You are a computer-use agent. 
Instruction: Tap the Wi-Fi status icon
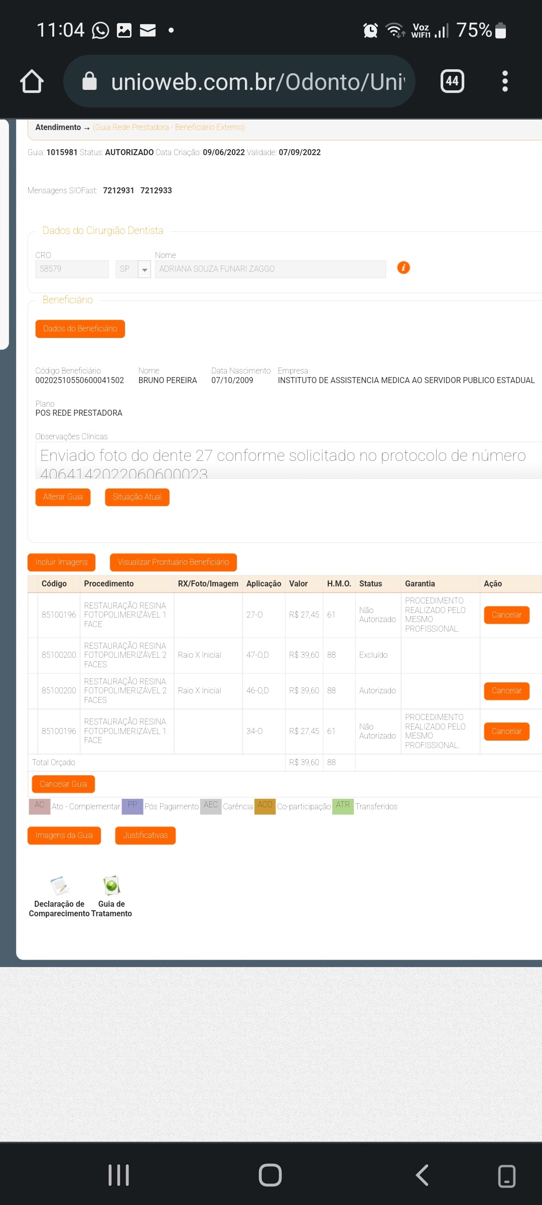(x=395, y=30)
